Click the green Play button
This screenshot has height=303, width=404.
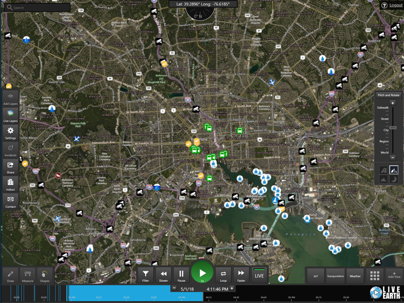click(202, 273)
